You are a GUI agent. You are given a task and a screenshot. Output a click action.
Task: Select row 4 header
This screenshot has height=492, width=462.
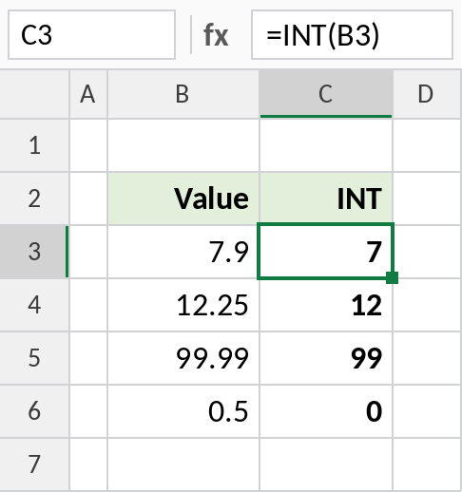point(34,305)
